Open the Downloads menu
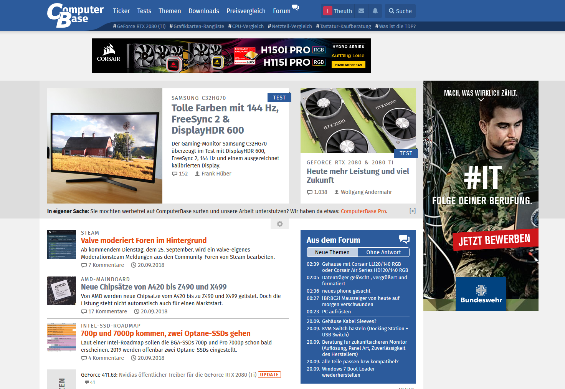The height and width of the screenshot is (389, 565). pos(204,11)
